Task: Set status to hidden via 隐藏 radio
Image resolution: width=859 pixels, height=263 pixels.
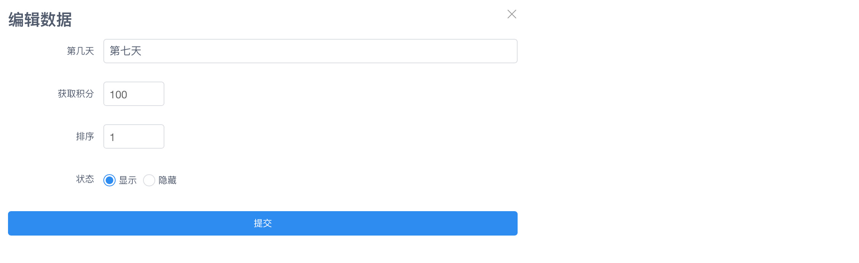Action: click(149, 180)
